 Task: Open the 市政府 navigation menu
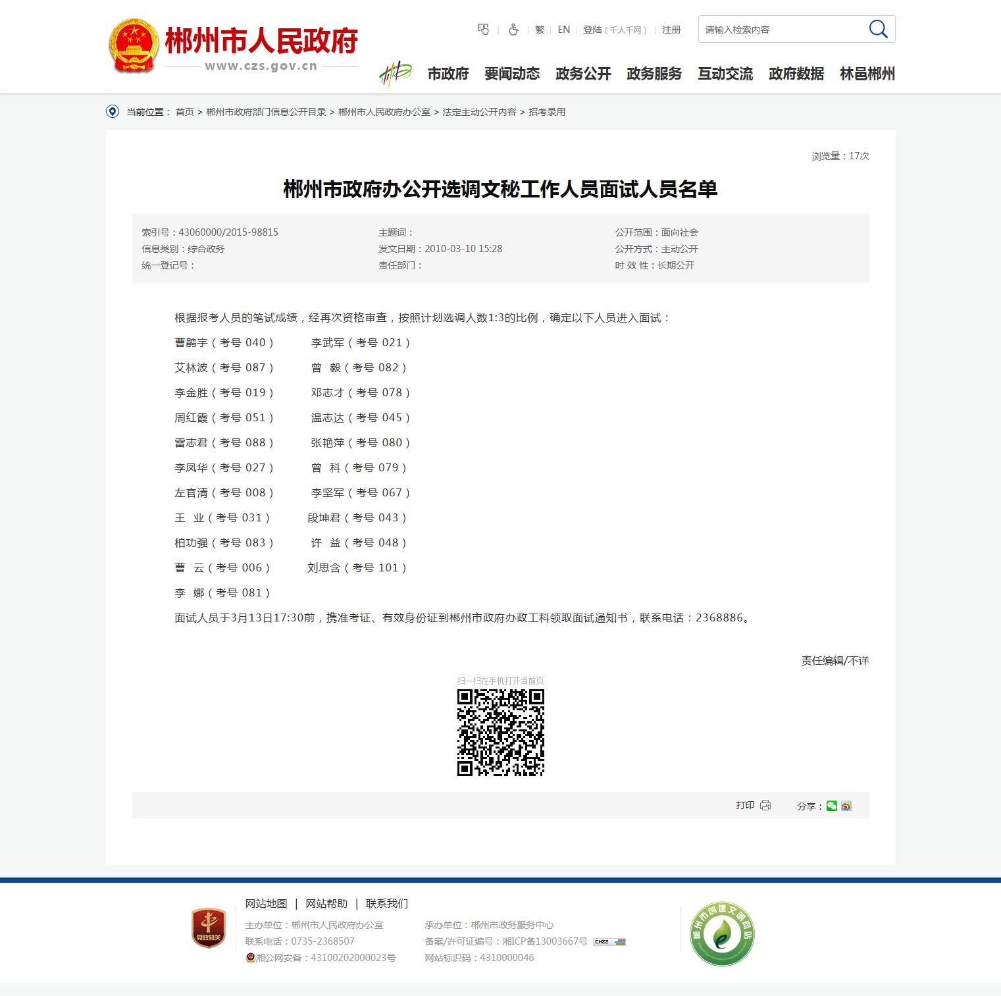point(448,74)
